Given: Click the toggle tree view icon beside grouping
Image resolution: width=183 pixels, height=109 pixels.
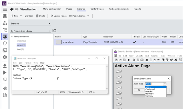Looking at the screenshot, I should (54, 31).
